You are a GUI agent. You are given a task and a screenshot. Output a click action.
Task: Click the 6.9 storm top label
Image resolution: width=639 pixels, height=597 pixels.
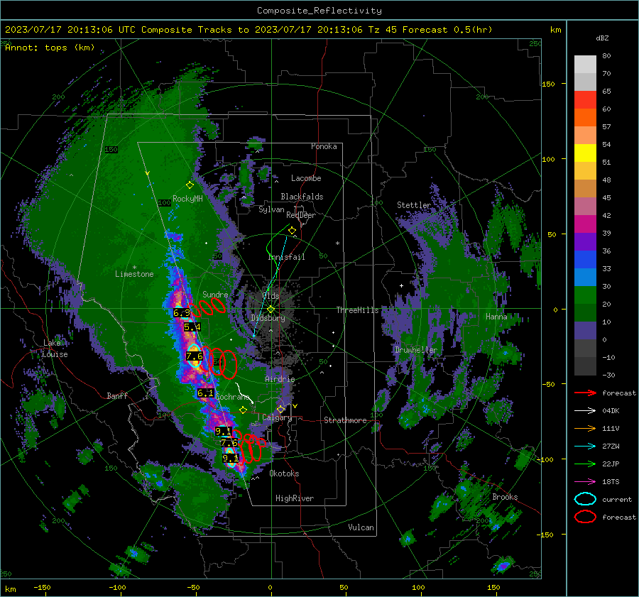181,313
